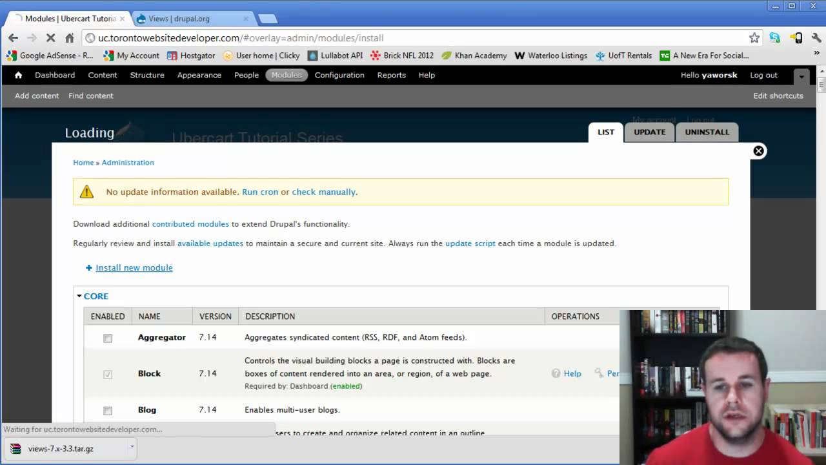
Task: Open User home Clicky bookmark
Action: point(261,56)
